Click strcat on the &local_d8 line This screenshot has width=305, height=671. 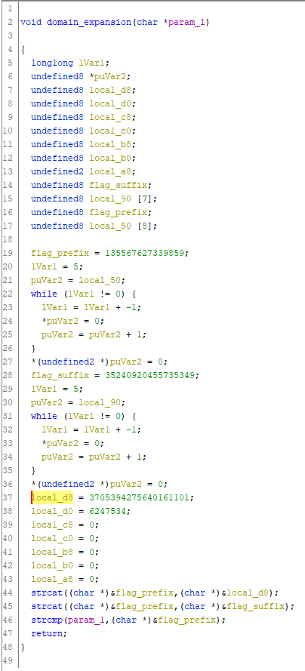pos(47,593)
